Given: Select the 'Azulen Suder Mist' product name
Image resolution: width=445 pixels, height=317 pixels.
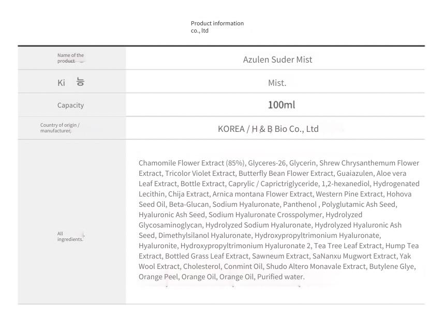Looking at the screenshot, I should [x=277, y=59].
